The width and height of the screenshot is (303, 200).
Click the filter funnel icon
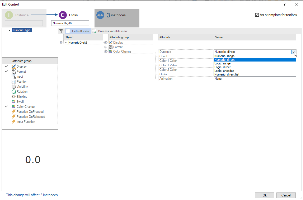click(61, 31)
